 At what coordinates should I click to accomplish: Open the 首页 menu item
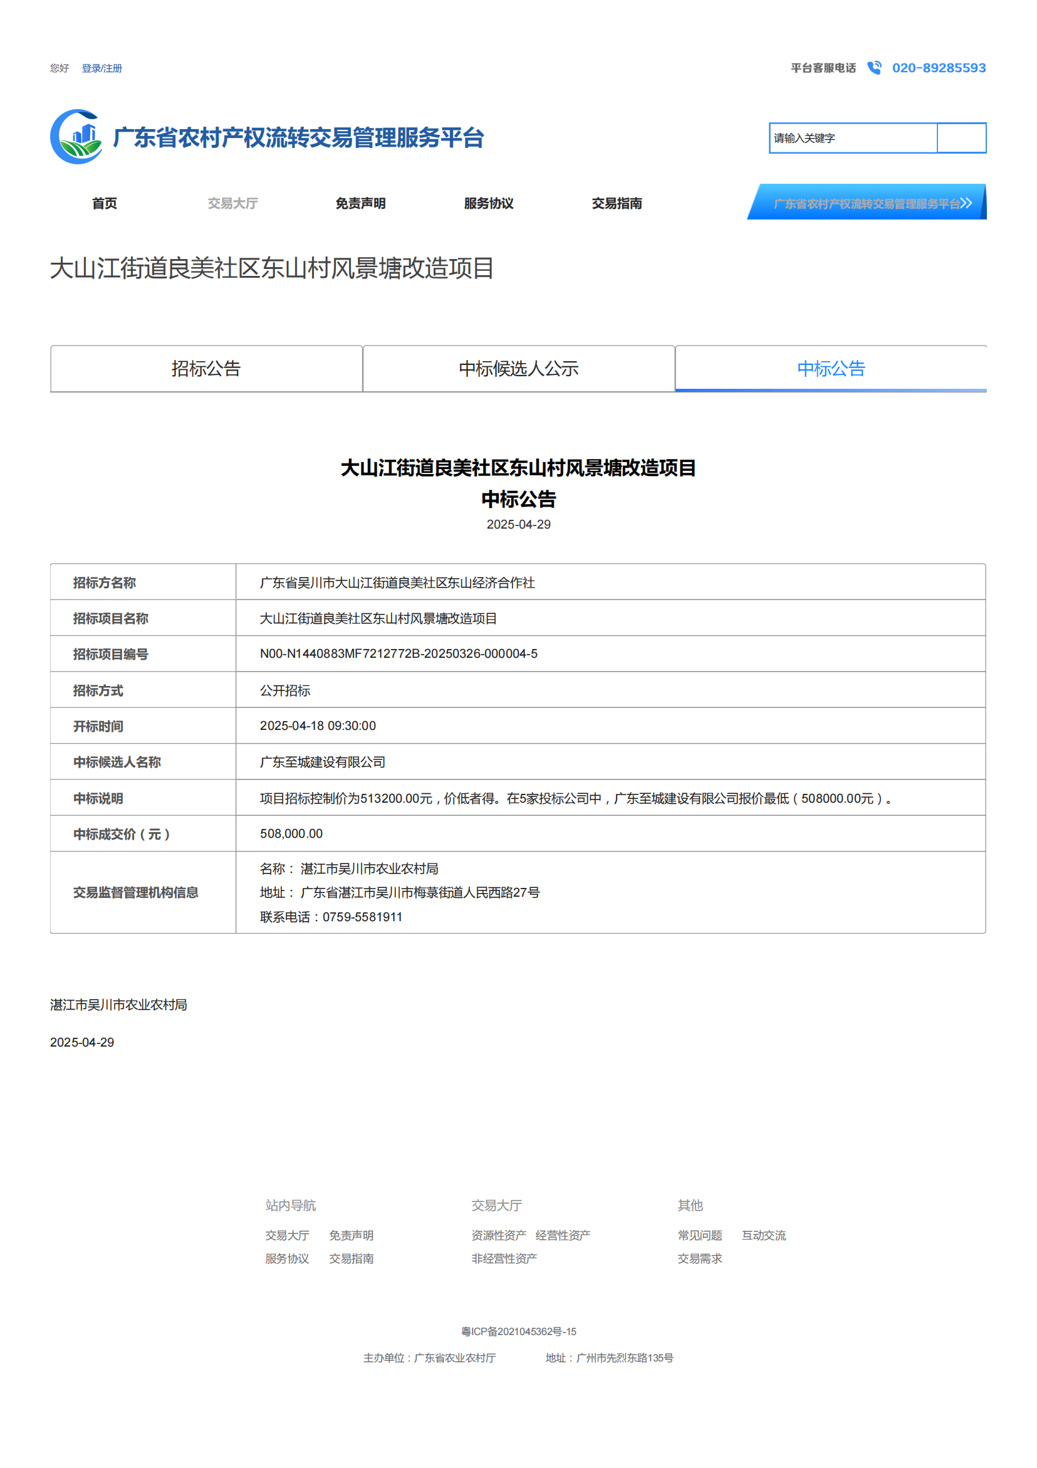105,204
